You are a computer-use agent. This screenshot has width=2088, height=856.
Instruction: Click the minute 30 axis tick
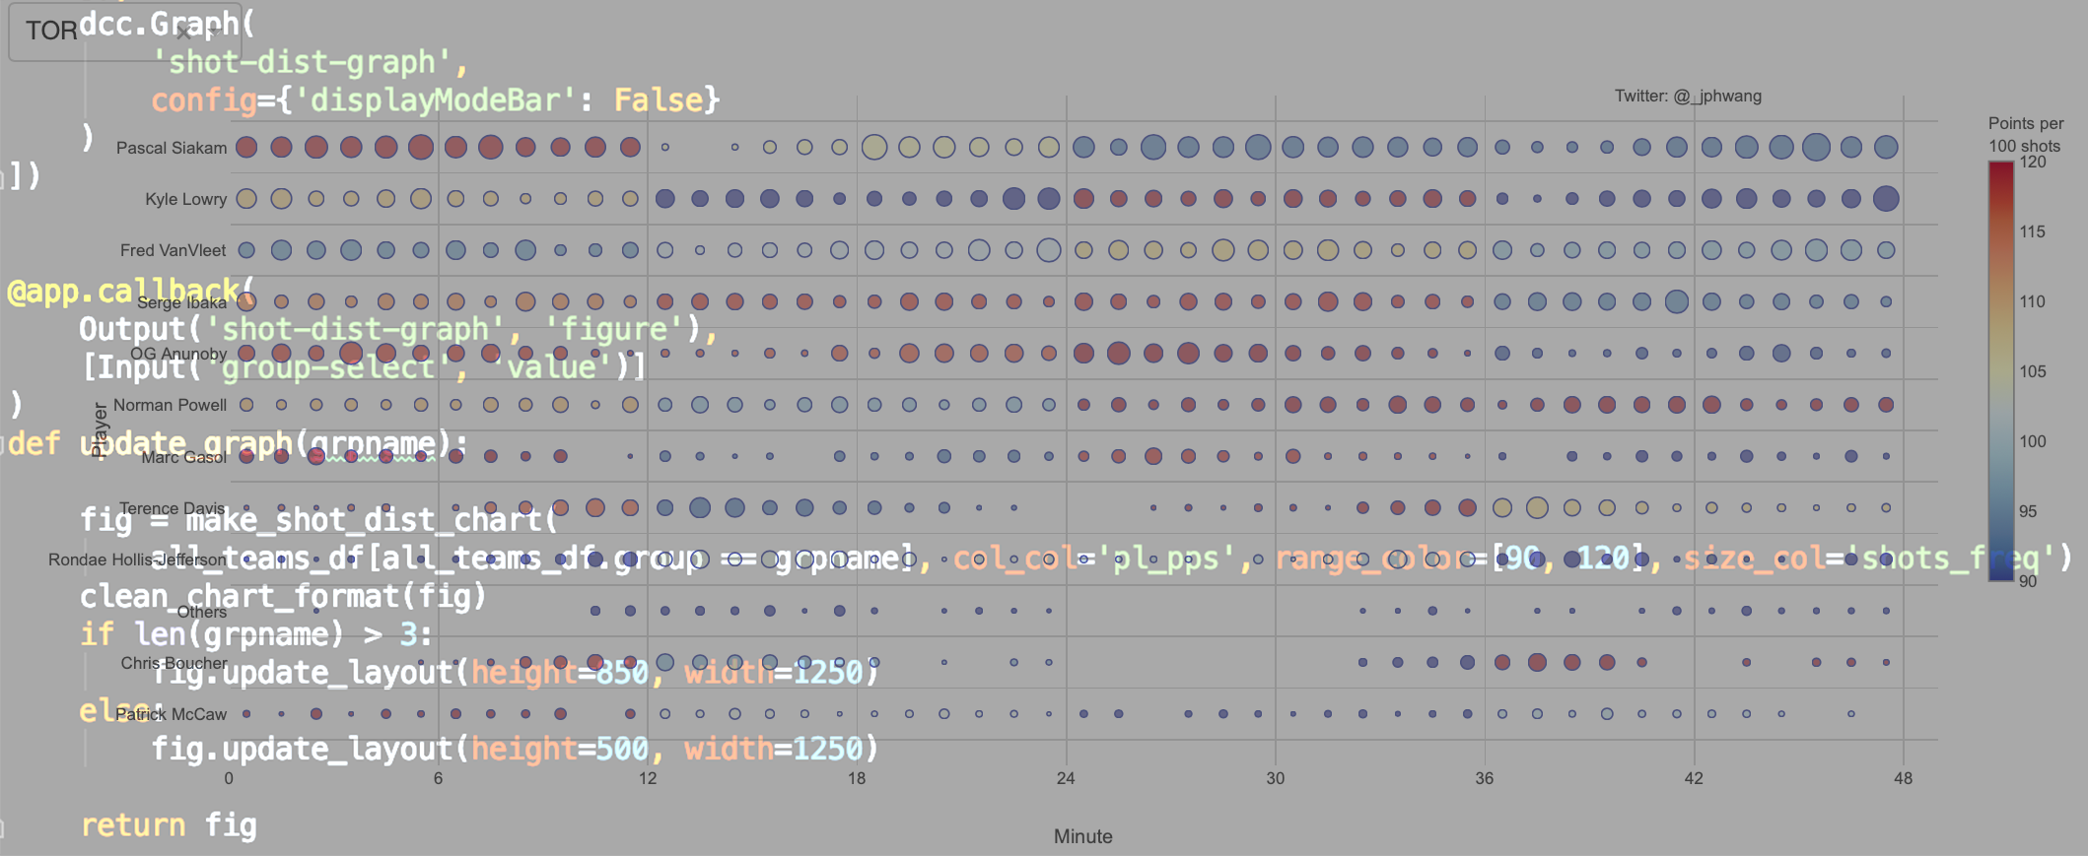(1276, 778)
